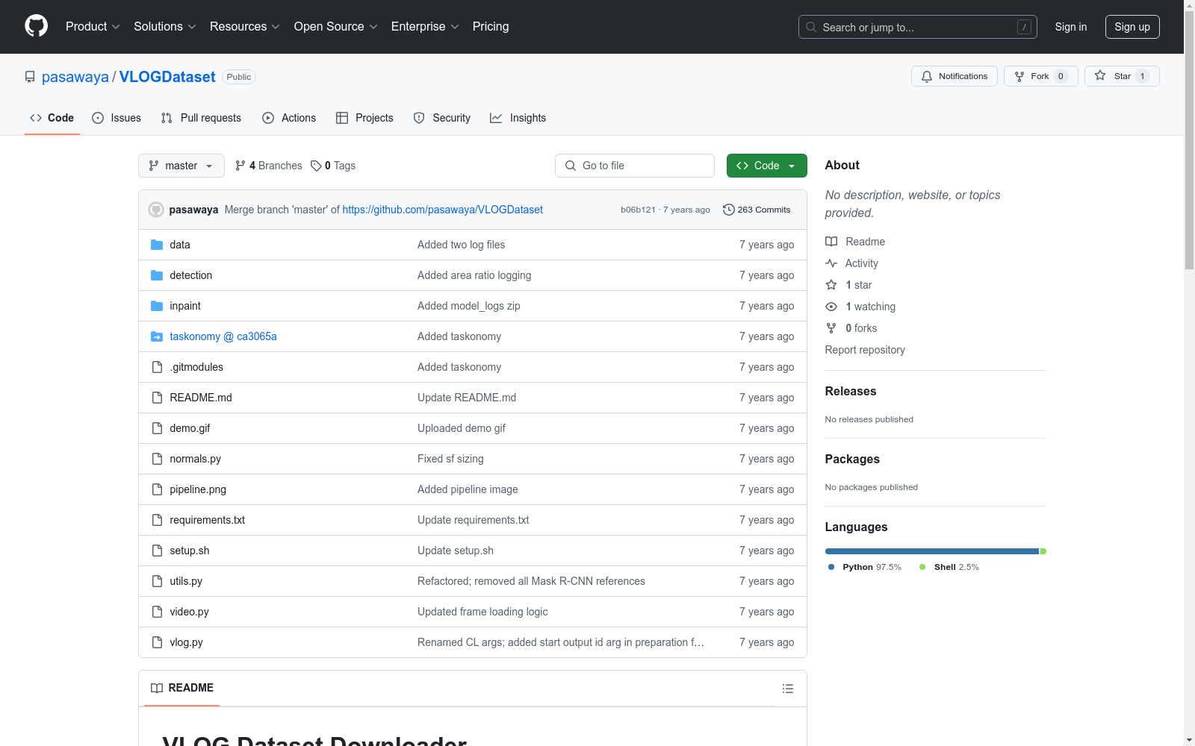The height and width of the screenshot is (746, 1195).
Task: Switch to the Security tab
Action: tap(442, 118)
